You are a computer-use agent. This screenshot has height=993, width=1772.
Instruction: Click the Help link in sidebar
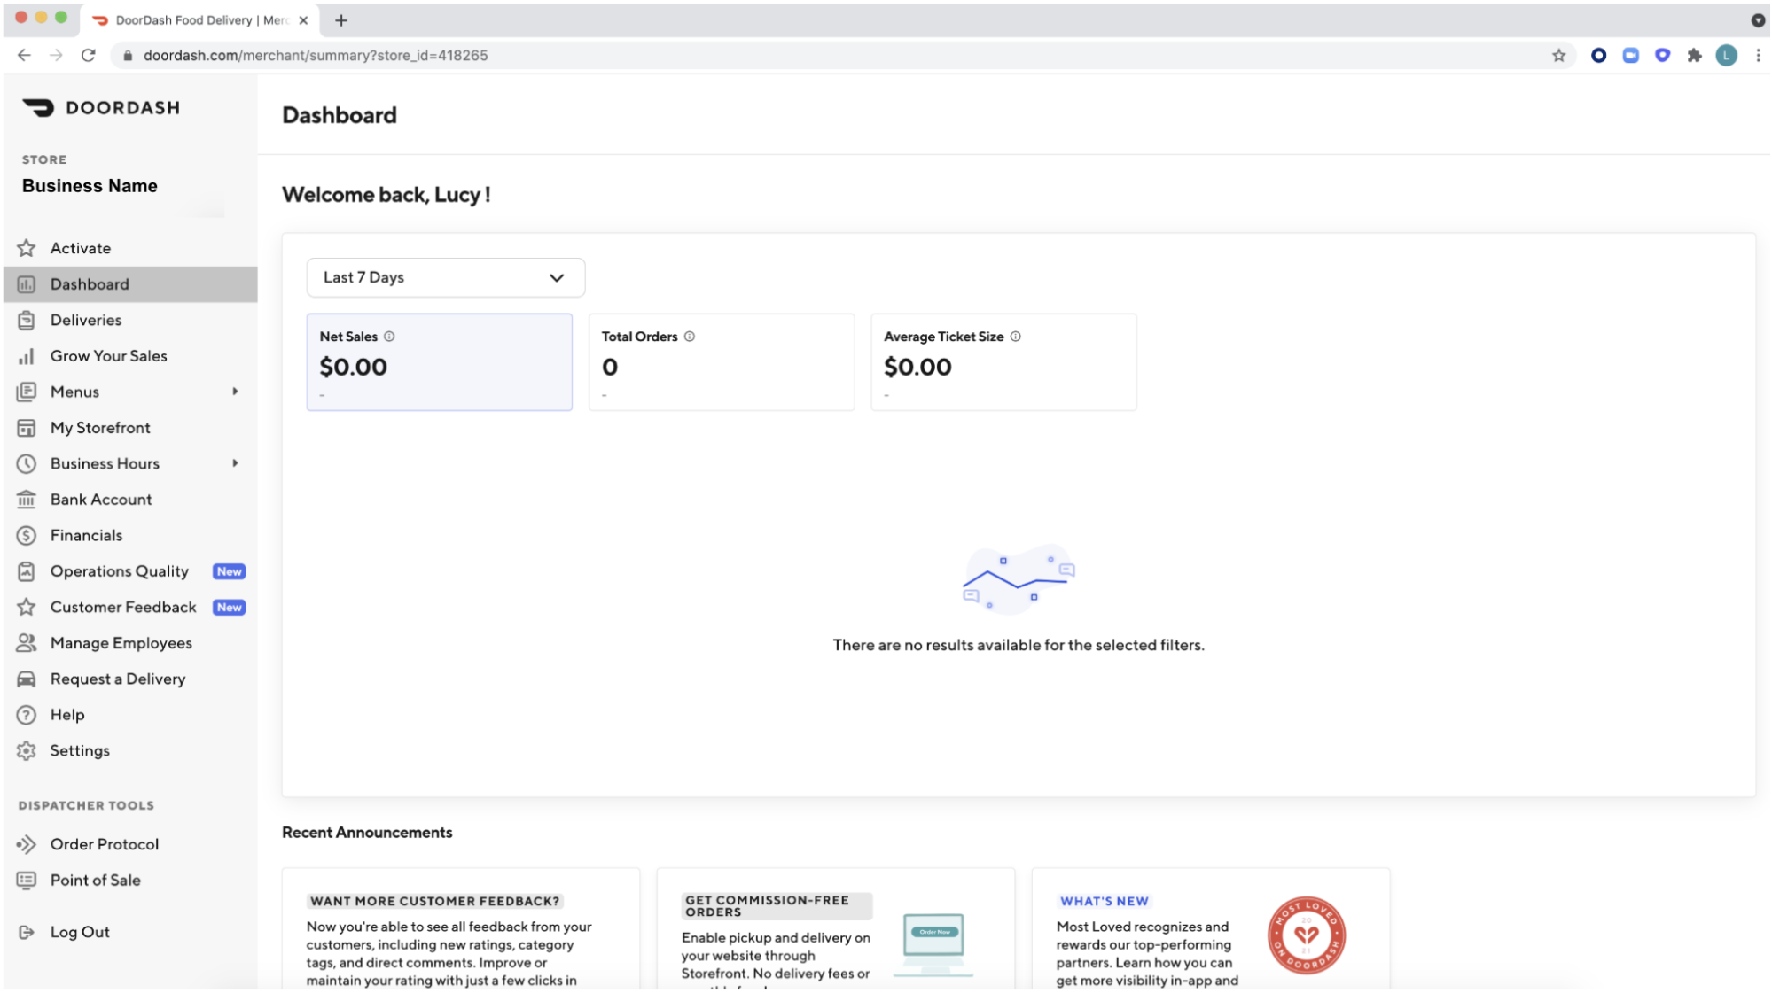(67, 713)
